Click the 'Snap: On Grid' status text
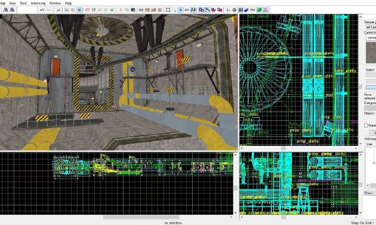 [363, 223]
